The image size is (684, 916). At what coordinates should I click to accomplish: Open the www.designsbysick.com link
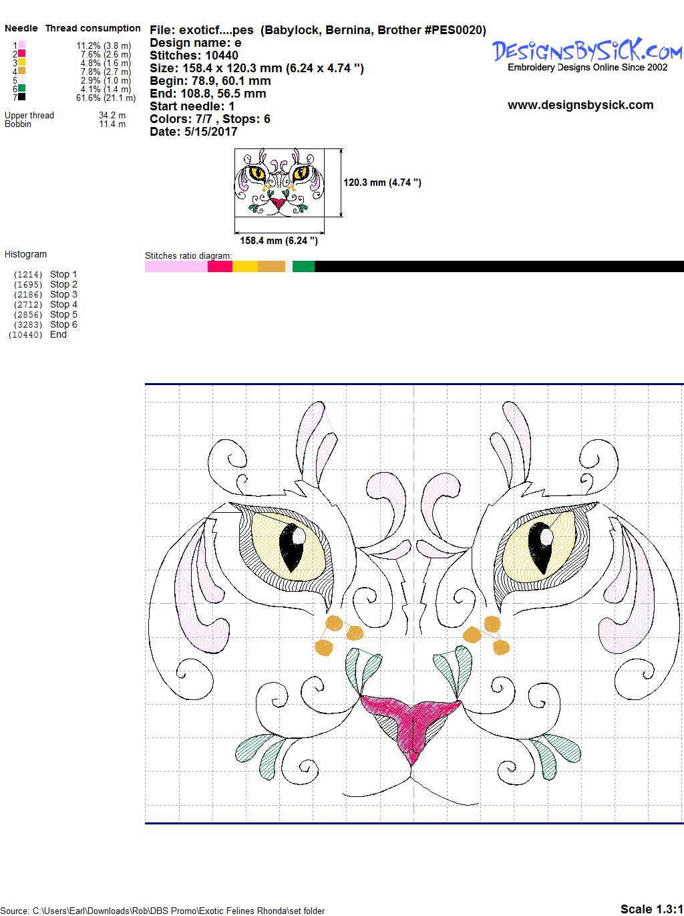pyautogui.click(x=580, y=105)
